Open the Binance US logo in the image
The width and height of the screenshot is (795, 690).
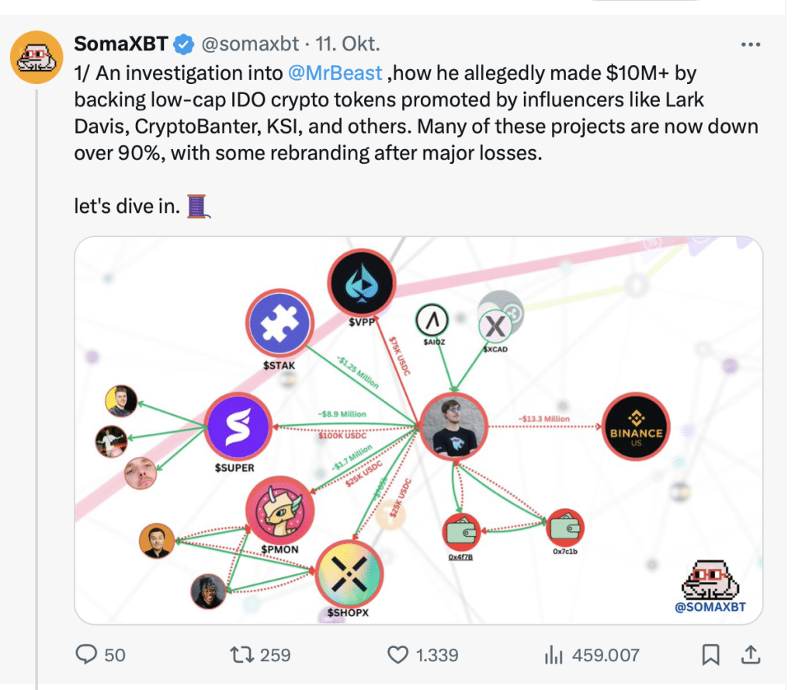click(x=636, y=427)
